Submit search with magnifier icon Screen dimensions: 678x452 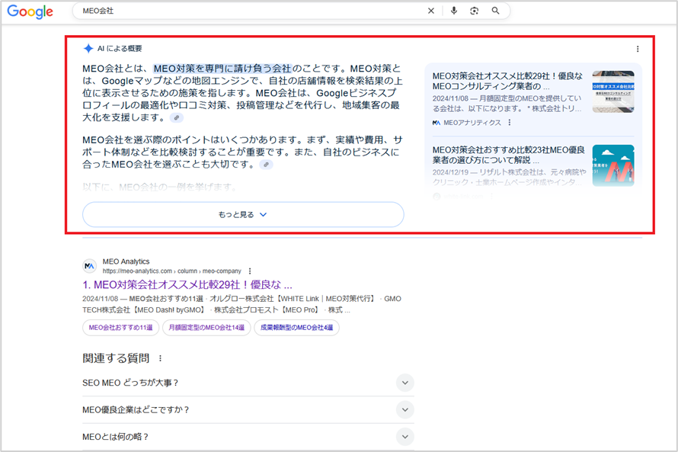pyautogui.click(x=495, y=11)
